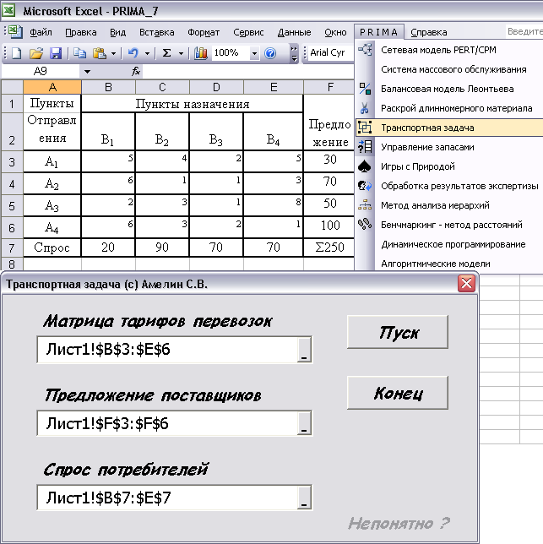Click the Name Box showing A9
Screen dimensions: 543x544
(x=41, y=72)
